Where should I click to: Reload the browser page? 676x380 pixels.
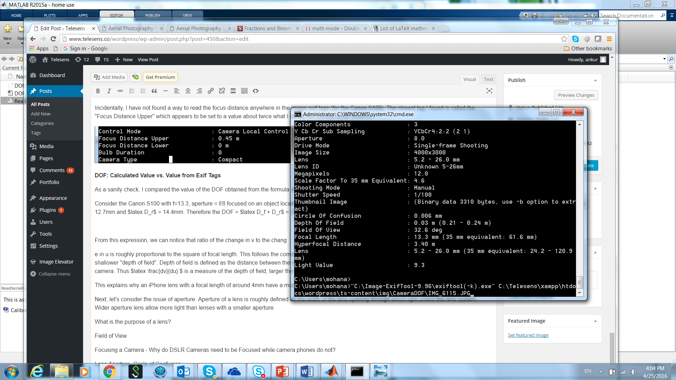click(54, 39)
